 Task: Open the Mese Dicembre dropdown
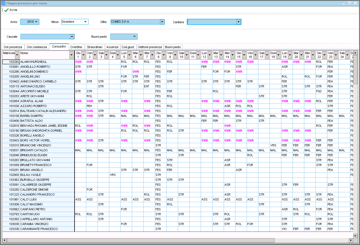pyautogui.click(x=85, y=22)
